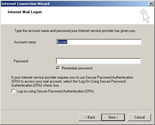155x125 pixels.
Task: Click the Remember password label text
Action: (77, 68)
